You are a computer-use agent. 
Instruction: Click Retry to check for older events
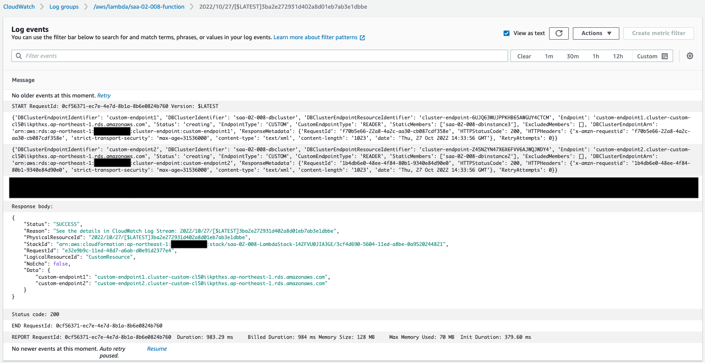104,95
